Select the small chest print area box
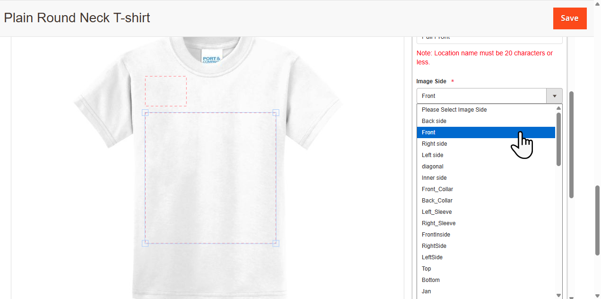The height and width of the screenshot is (299, 601). coord(165,91)
